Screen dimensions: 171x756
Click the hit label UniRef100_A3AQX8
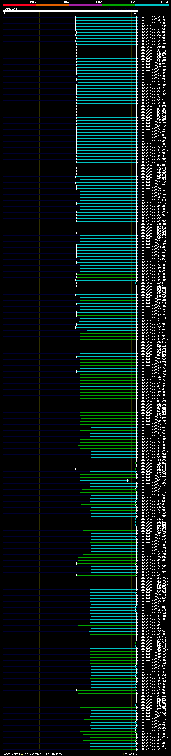tap(153, 415)
